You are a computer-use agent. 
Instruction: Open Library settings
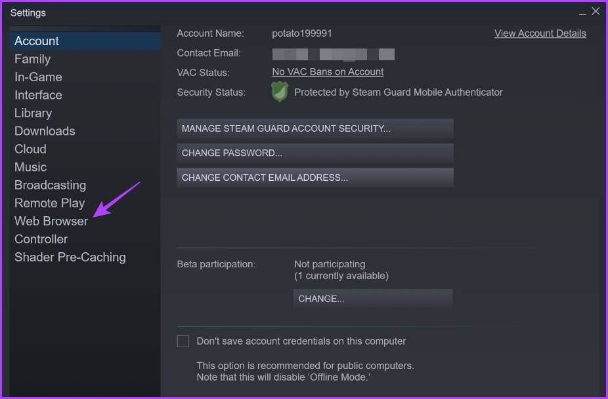point(33,113)
